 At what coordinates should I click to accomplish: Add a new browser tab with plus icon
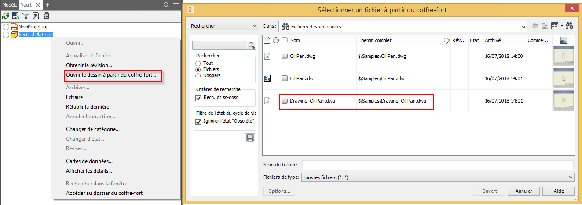(x=48, y=5)
